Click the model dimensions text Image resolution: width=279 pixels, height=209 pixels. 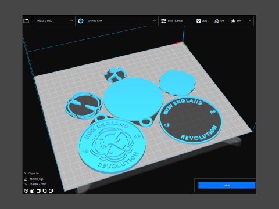pyautogui.click(x=35, y=184)
